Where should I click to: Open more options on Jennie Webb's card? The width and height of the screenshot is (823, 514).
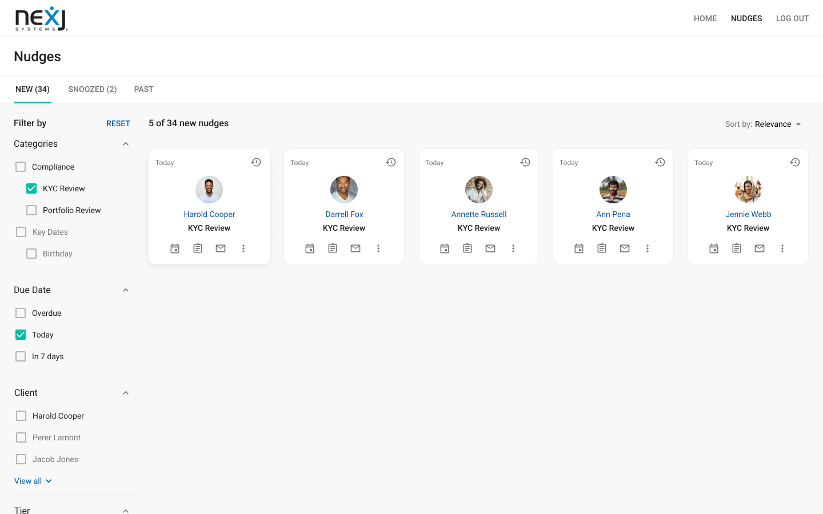click(x=782, y=248)
